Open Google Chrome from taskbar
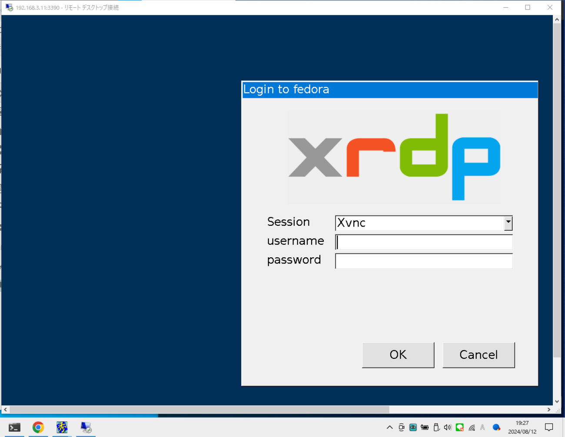The image size is (565, 437). click(x=38, y=427)
